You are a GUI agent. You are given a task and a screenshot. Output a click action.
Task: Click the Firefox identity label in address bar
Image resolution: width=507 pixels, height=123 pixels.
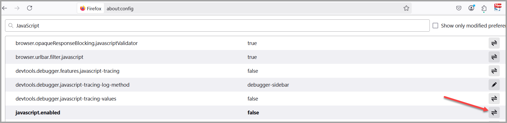91,9
